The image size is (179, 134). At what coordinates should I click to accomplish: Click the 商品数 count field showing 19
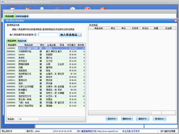click(x=29, y=119)
